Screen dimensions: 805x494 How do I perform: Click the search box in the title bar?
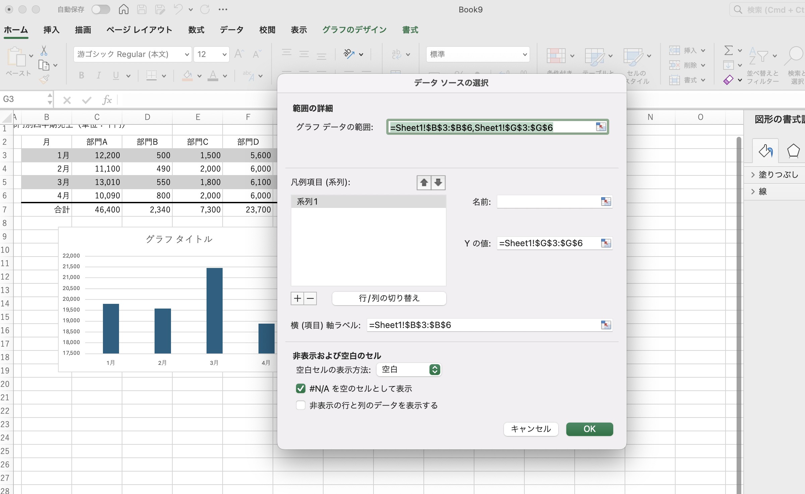pyautogui.click(x=767, y=10)
